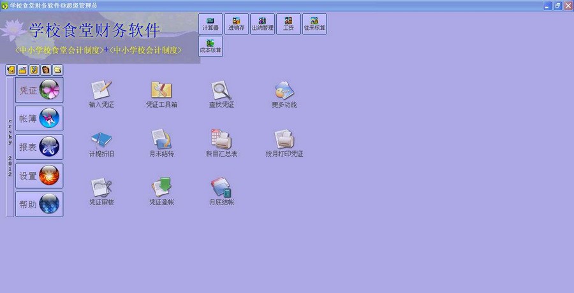Image resolution: width=574 pixels, height=293 pixels.
Task: Click the yellow book with arrow icon
Action: click(11, 70)
